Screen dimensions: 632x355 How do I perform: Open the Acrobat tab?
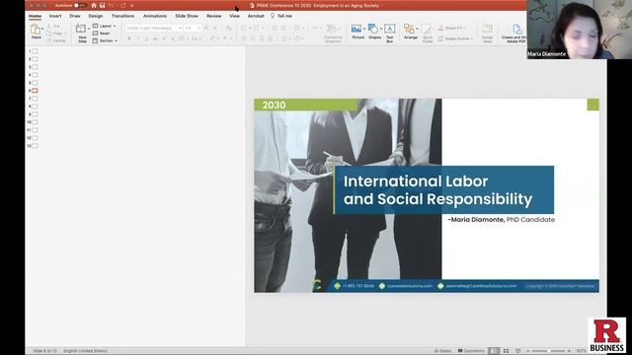coord(256,16)
